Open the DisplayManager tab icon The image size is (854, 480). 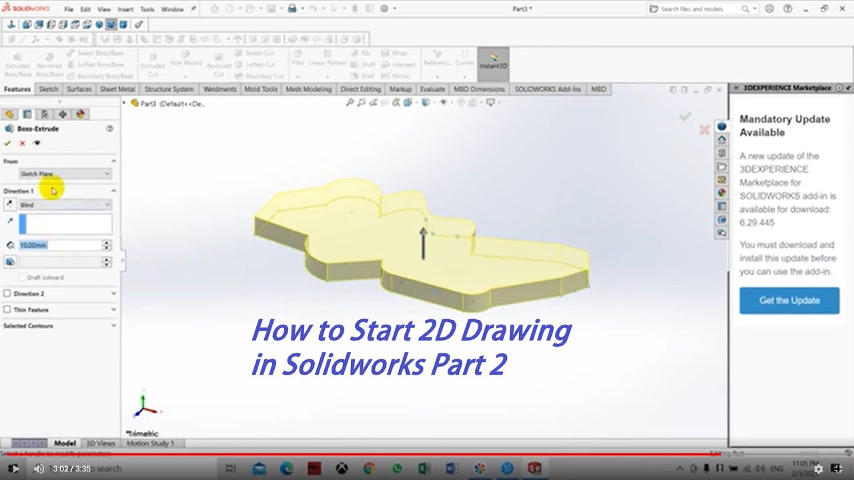click(x=80, y=114)
